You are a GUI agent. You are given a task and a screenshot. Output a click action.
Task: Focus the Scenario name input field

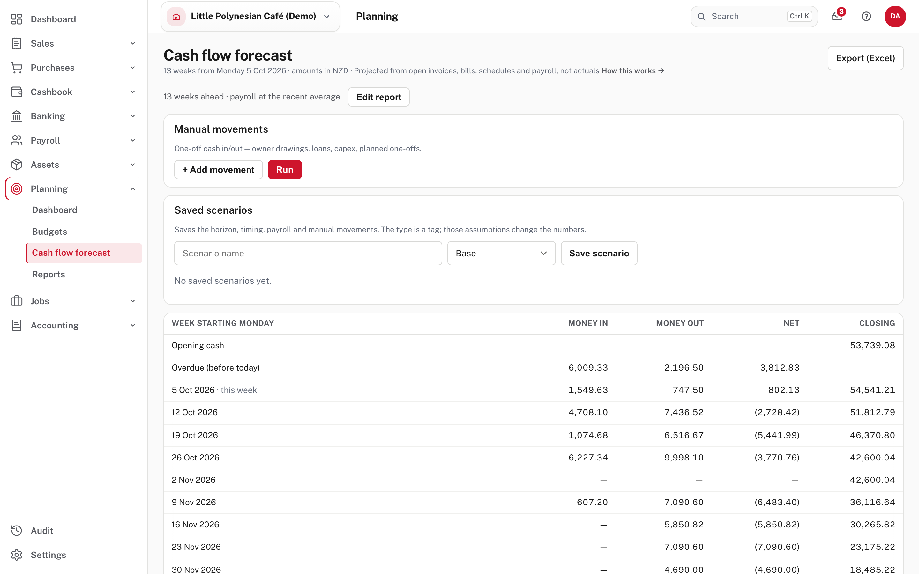308,253
